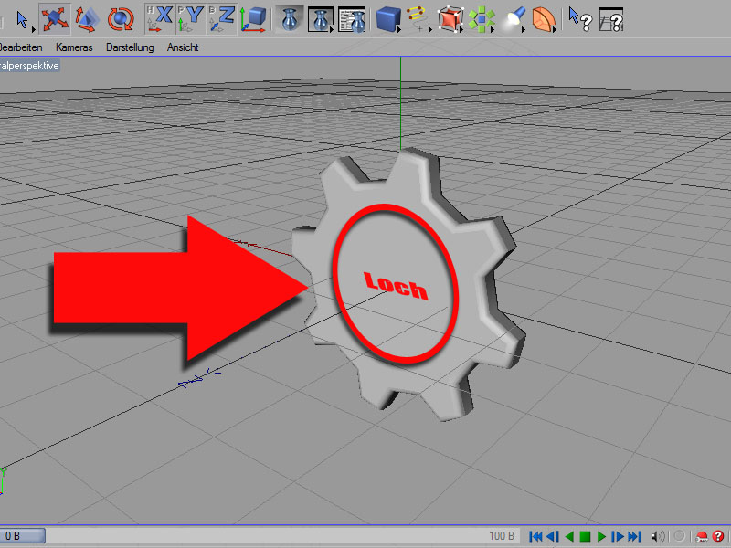The width and height of the screenshot is (731, 548).
Task: Toggle X axis lock
Action: [159, 19]
